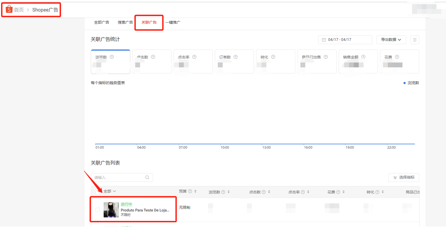
Task: Open the 04/17 - 04/17 date range picker
Action: point(345,40)
